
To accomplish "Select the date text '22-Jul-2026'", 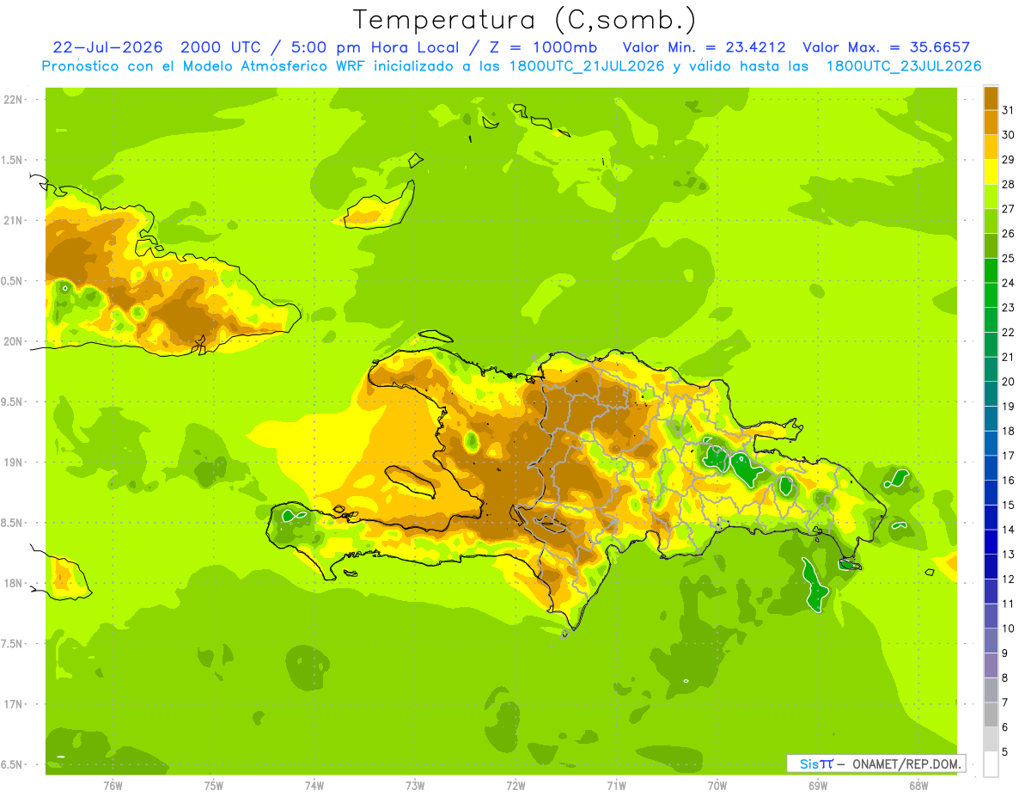I will [x=107, y=47].
